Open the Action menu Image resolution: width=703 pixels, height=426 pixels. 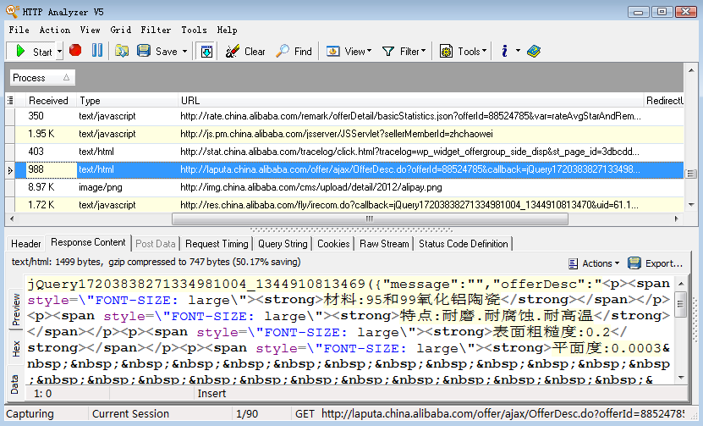pos(55,30)
